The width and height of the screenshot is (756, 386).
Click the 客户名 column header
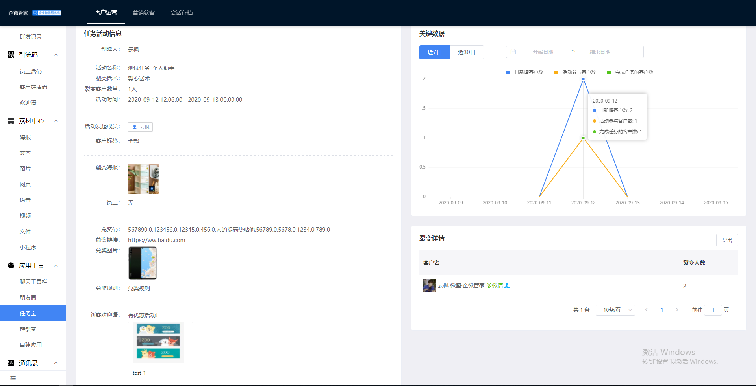(x=432, y=263)
